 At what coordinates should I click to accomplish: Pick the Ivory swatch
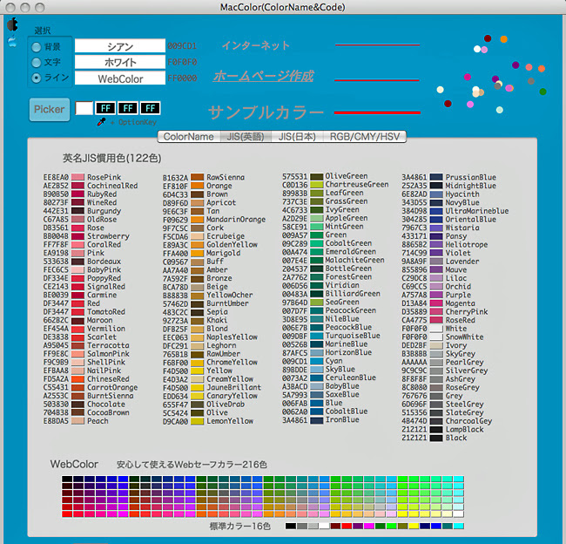pos(436,345)
